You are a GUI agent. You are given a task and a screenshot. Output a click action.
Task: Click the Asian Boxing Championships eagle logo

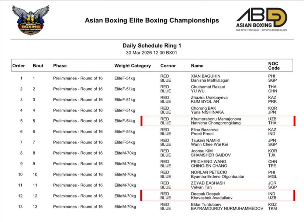coord(30,20)
